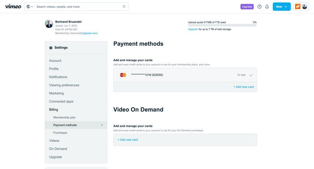Click the User ID 241851281 text
Image resolution: width=314 pixels, height=169 pixels.
click(x=66, y=29)
